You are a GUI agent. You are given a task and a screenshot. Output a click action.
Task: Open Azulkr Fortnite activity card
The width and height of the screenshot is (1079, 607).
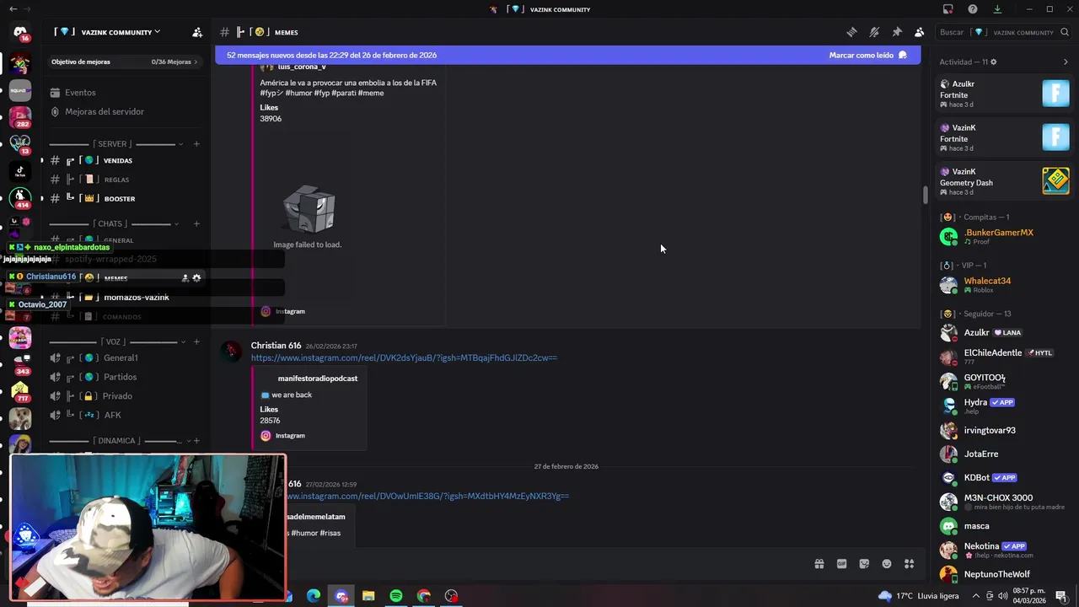pyautogui.click(x=1003, y=94)
